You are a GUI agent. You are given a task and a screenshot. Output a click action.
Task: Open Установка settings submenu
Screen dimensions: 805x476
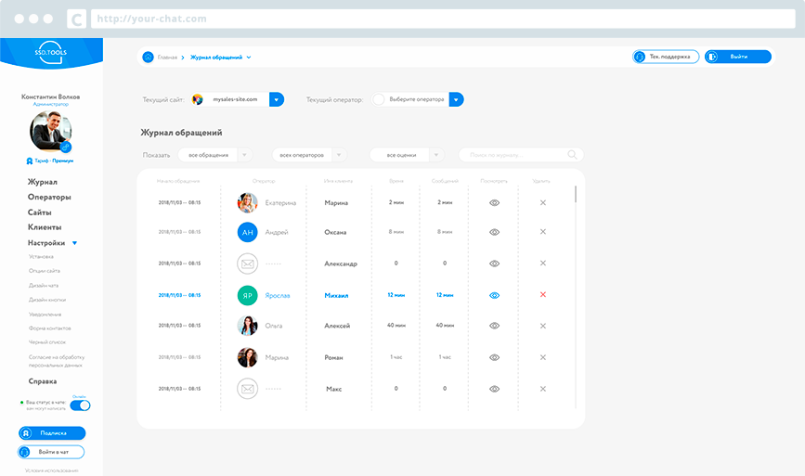(x=41, y=256)
